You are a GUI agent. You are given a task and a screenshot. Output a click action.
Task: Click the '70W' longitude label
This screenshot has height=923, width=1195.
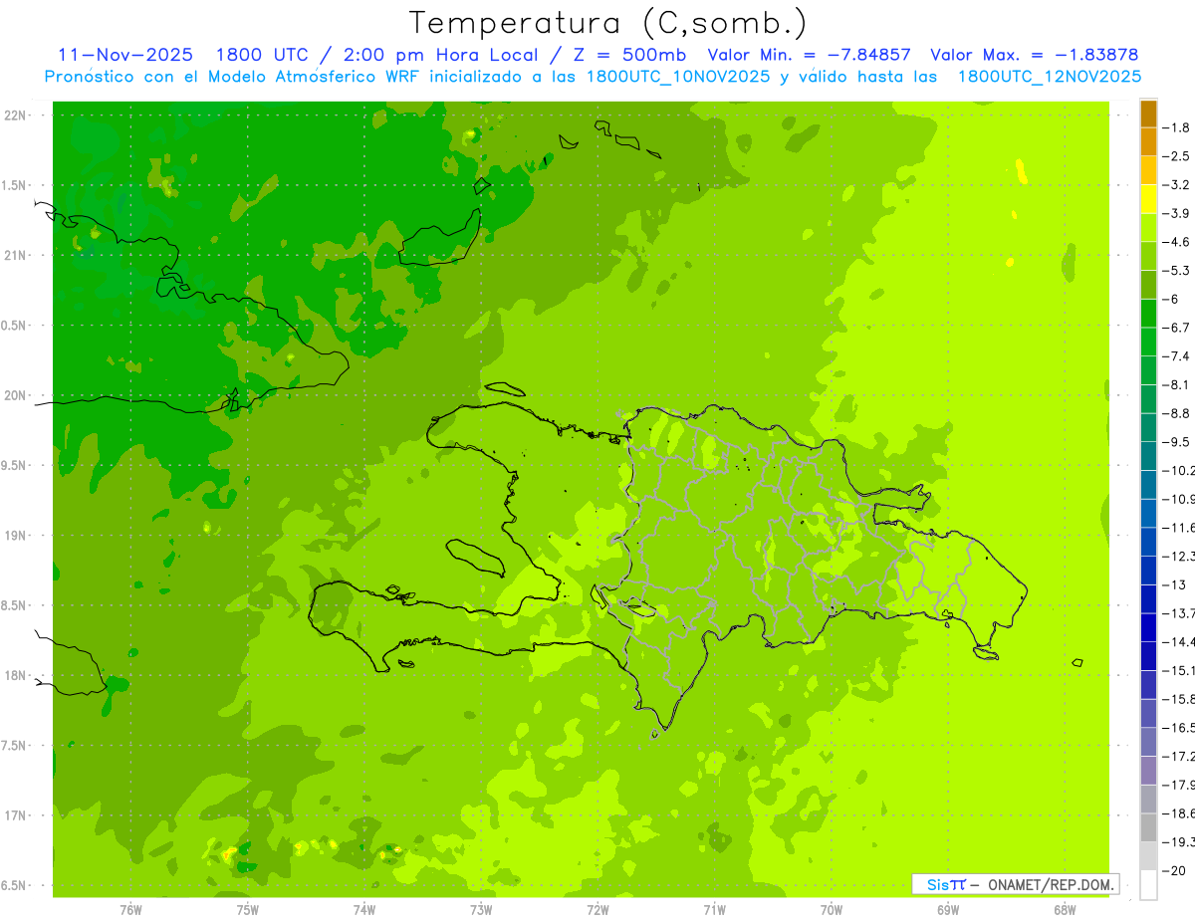pos(831,909)
